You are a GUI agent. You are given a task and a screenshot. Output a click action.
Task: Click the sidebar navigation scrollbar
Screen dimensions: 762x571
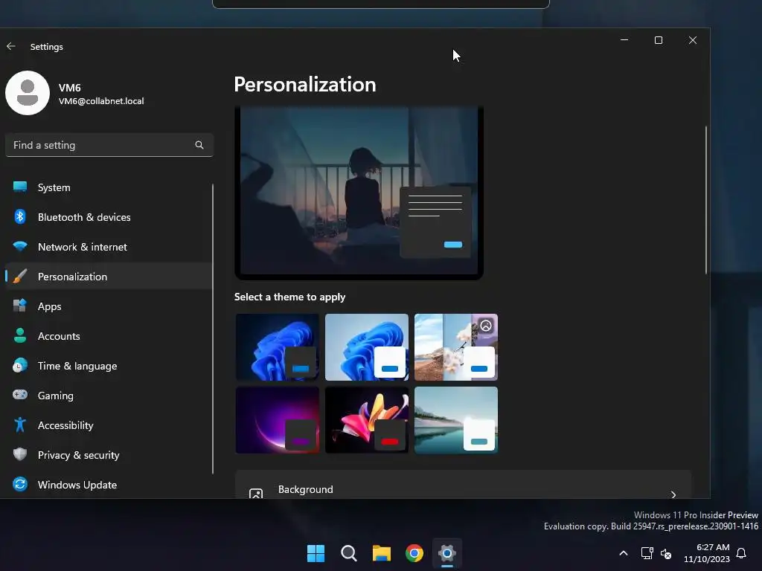click(x=213, y=328)
